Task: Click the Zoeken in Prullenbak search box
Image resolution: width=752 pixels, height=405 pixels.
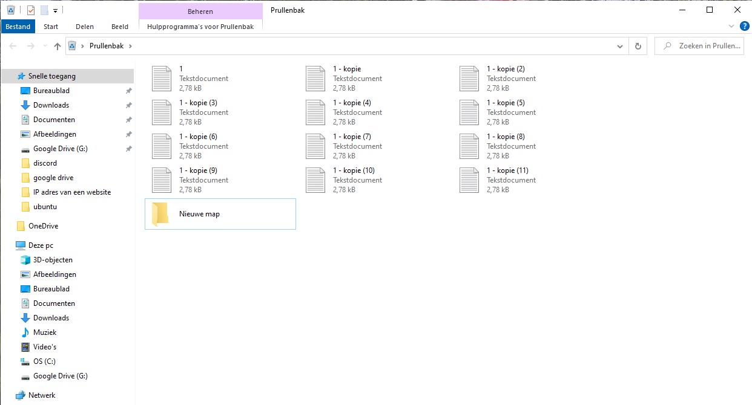Action: (x=705, y=46)
